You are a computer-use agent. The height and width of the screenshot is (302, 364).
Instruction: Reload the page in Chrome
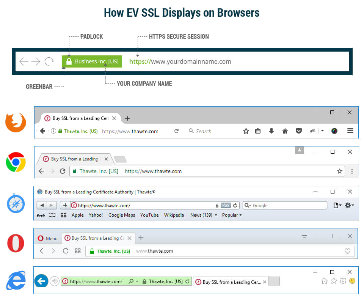pos(63,171)
